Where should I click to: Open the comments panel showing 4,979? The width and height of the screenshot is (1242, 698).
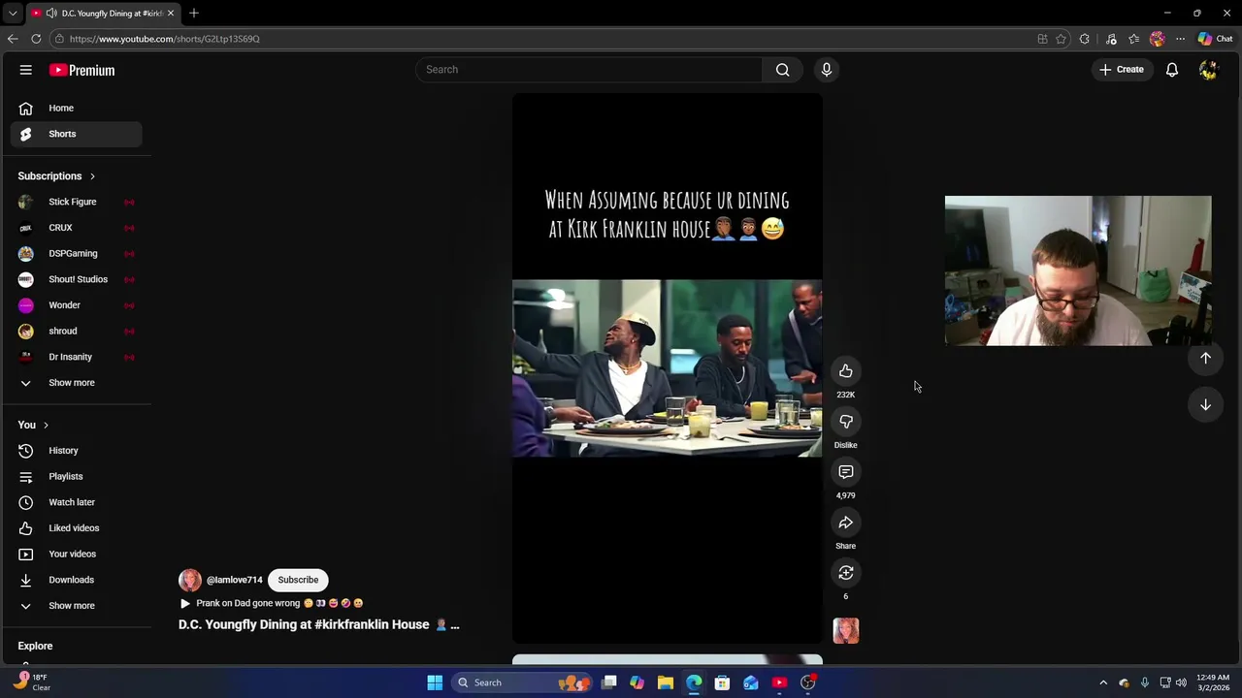[x=846, y=472]
